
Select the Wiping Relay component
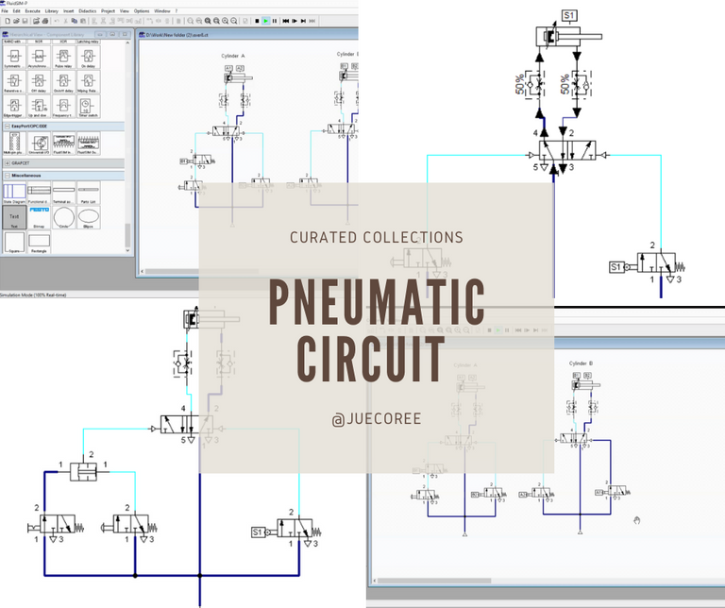[88, 82]
